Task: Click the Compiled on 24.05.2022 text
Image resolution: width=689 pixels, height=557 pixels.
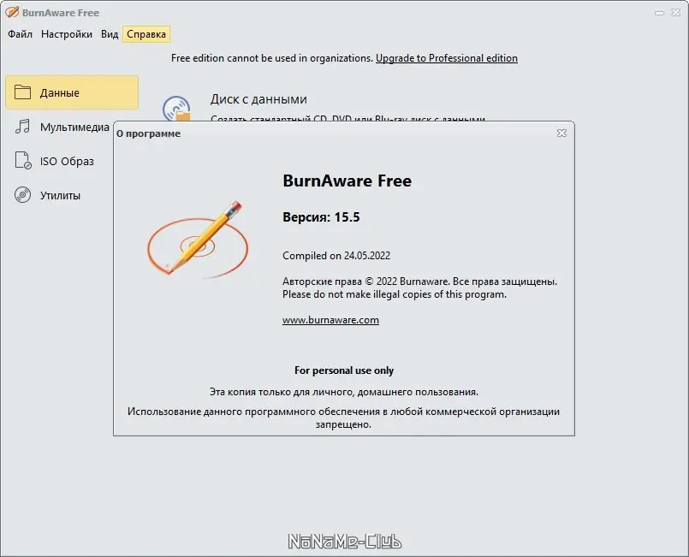Action: (336, 256)
